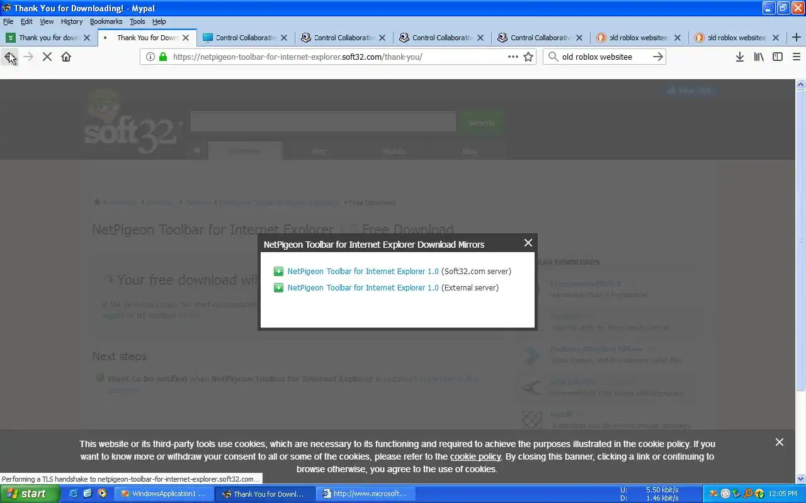Open the Downloads toolbar icon
806x503 pixels.
pos(740,57)
